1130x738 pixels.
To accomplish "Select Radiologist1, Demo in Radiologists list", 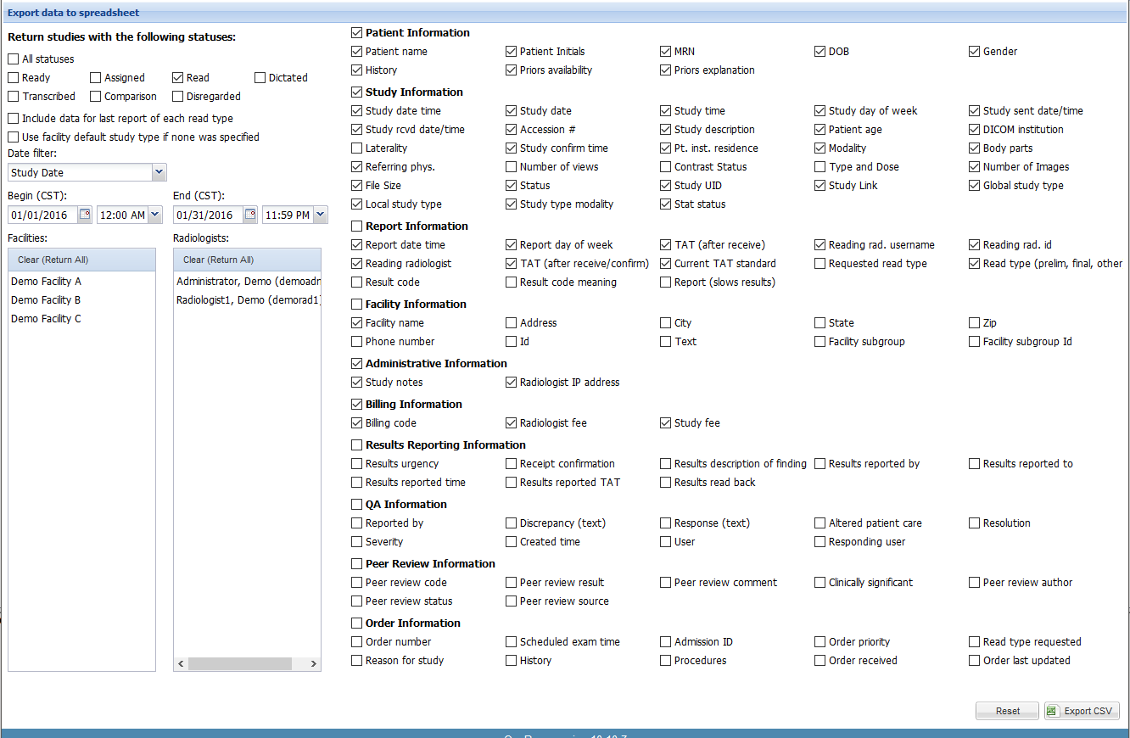I will coord(247,299).
